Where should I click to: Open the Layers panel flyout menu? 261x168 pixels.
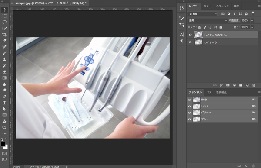tap(259, 6)
